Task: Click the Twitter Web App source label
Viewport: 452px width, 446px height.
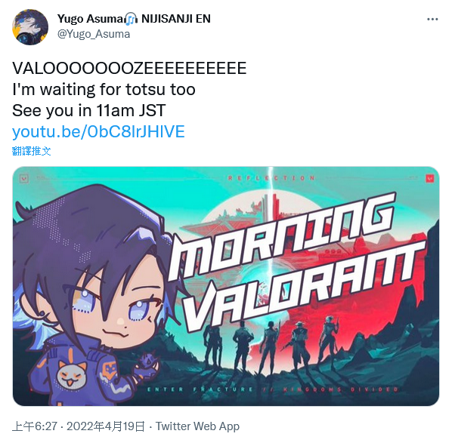Action: click(197, 426)
